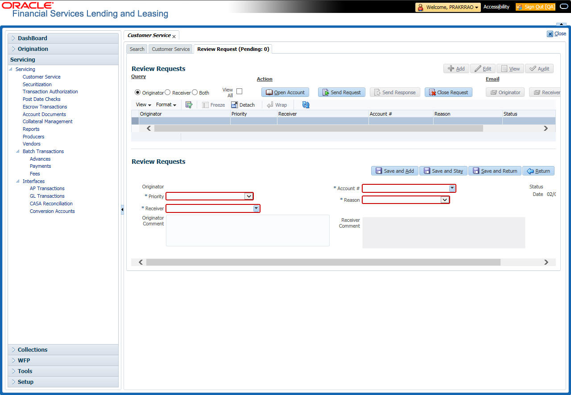
Task: Click the Originator Comment text area
Action: click(248, 230)
